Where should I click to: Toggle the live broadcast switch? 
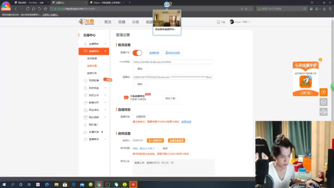[x=137, y=53]
